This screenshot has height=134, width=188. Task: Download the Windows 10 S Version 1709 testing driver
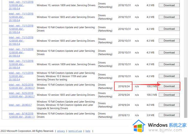[169, 76]
